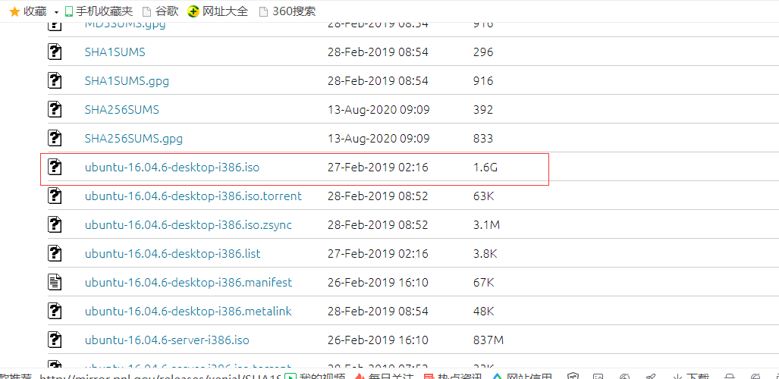Open the ubuntu-16.04.6-desktop-i386.list link
Viewport: 779px width, 379px height.
tap(172, 254)
